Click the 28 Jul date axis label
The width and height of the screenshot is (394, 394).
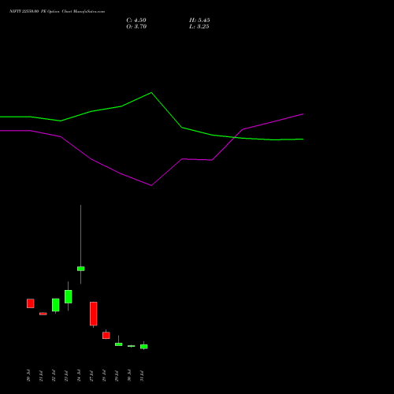click(x=104, y=375)
